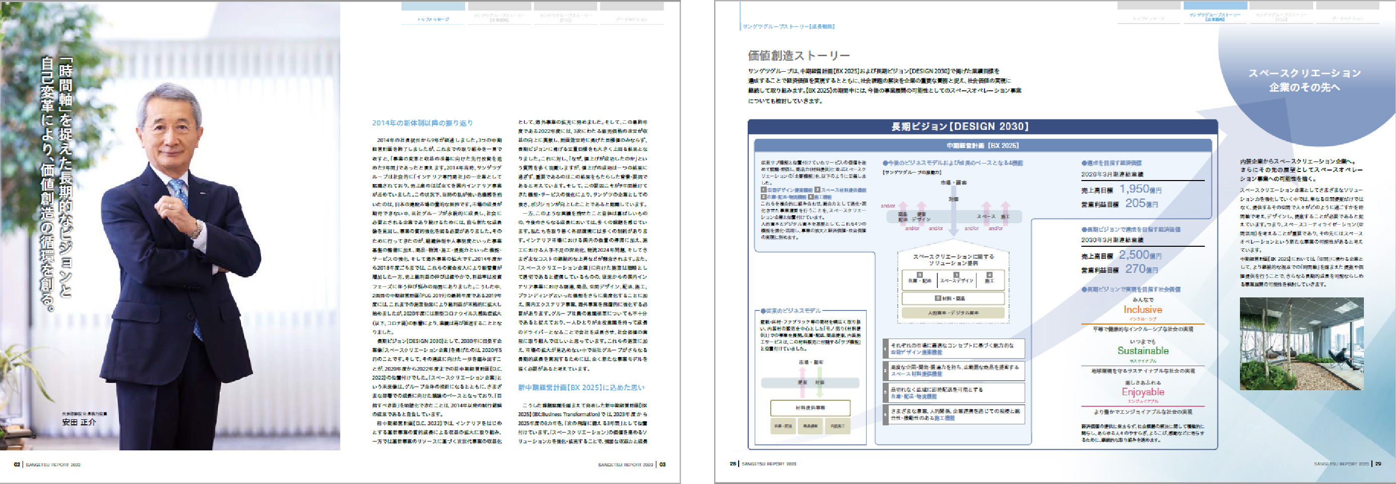This screenshot has width=1396, height=484.
Task: Click function row 3 在庫・配送・物流機能
Action: coord(954,393)
